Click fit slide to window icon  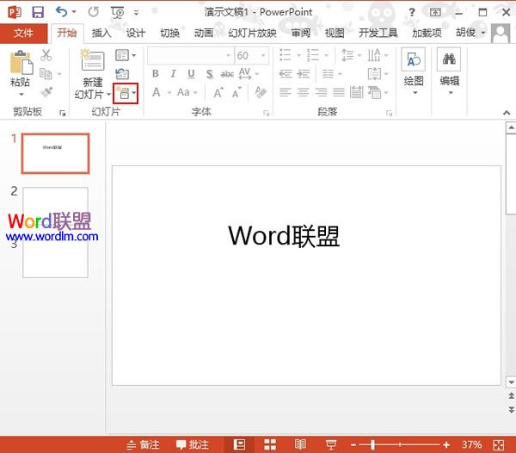point(500,444)
